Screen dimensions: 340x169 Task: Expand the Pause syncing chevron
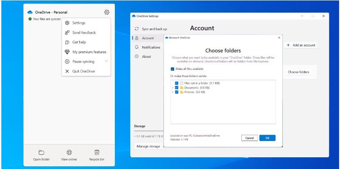(x=106, y=61)
